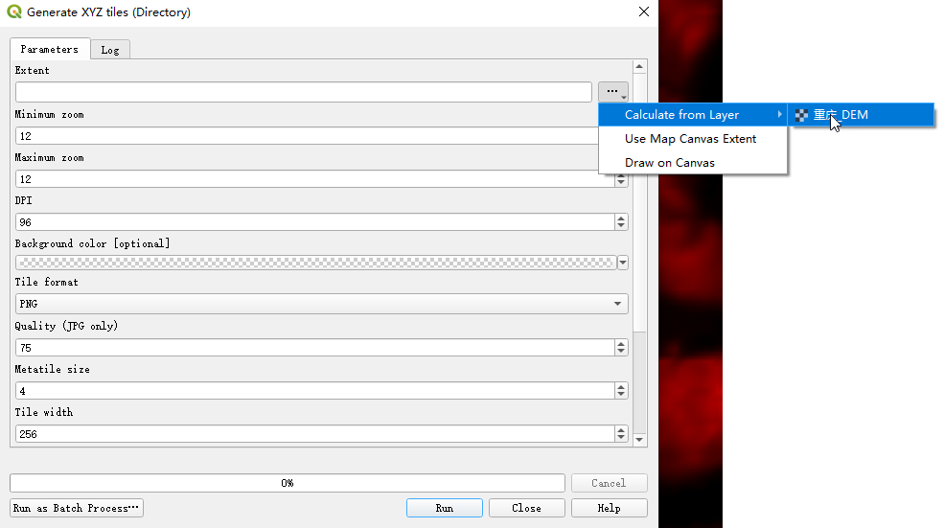Close the Generate XYZ tiles dialog
The height and width of the screenshot is (528, 944).
coord(526,508)
